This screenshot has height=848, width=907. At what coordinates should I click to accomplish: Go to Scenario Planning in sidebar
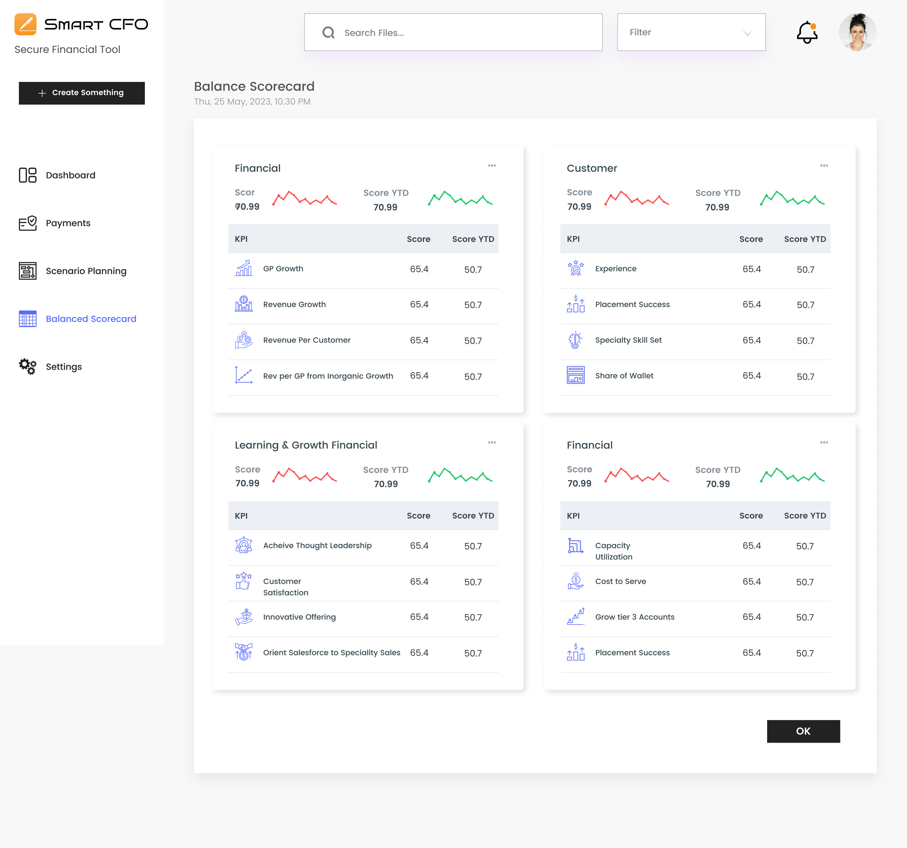click(x=86, y=271)
